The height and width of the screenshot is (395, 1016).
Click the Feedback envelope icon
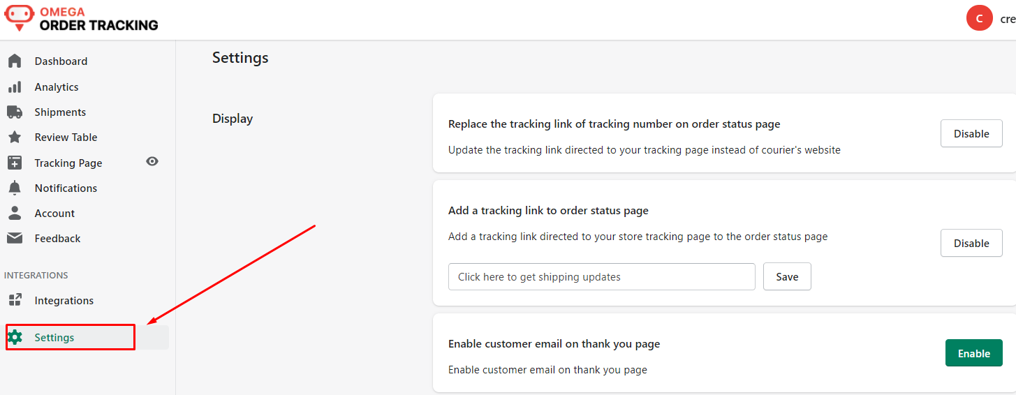15,239
